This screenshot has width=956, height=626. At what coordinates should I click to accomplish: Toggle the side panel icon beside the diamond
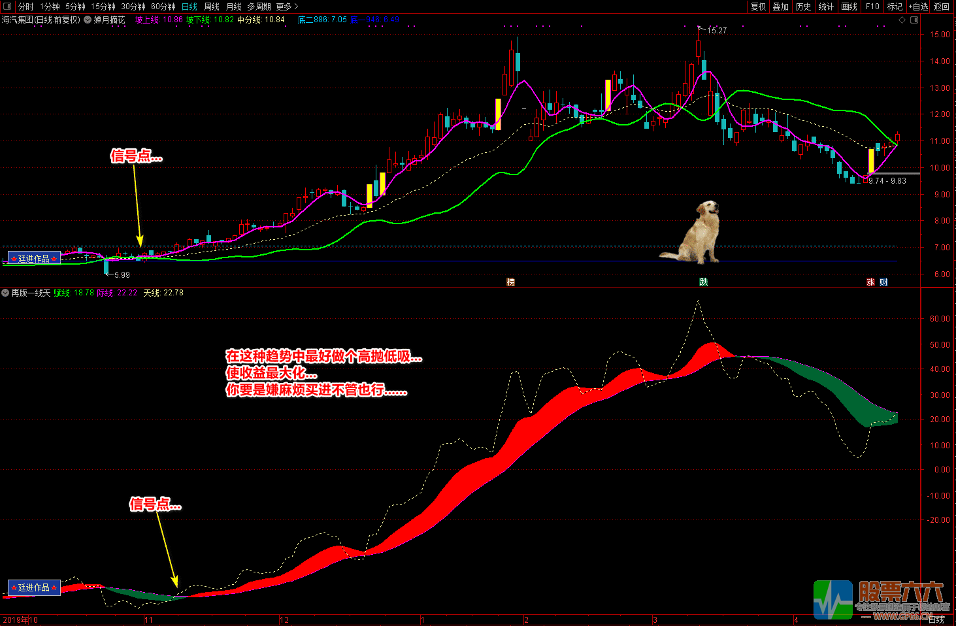[x=914, y=20]
